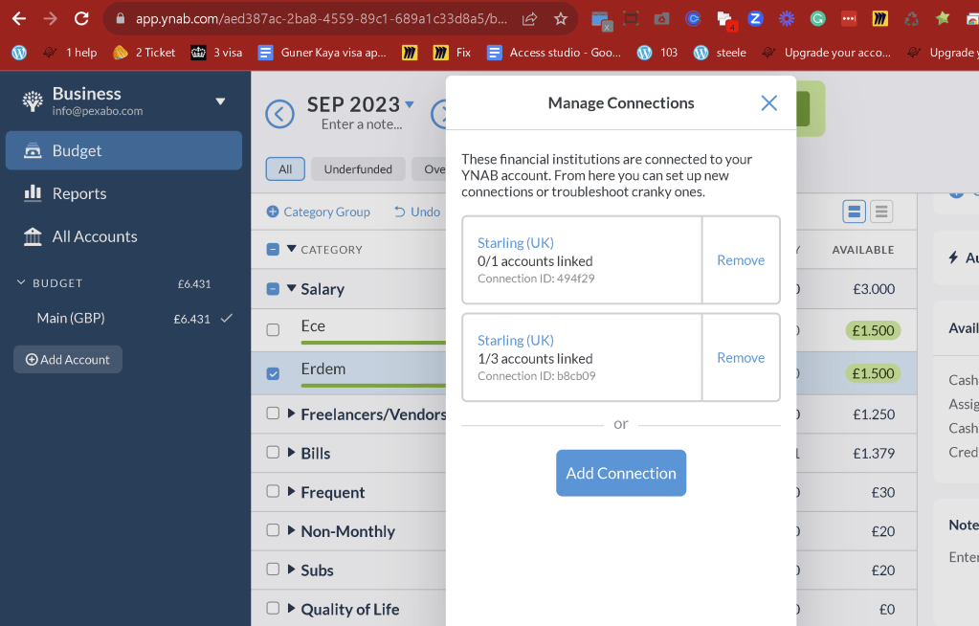Image resolution: width=979 pixels, height=626 pixels.
Task: Open the '2 Ticket' bookmark
Action: [145, 53]
